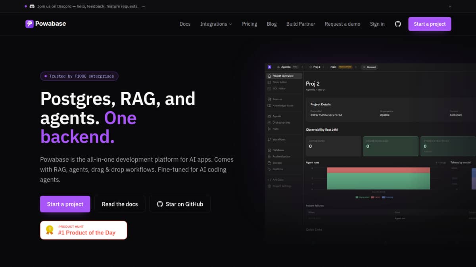
Task: Click the Knowledge Bases book icon
Action: pos(269,105)
